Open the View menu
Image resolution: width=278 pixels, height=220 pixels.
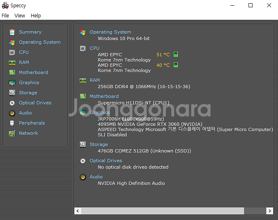(20, 16)
